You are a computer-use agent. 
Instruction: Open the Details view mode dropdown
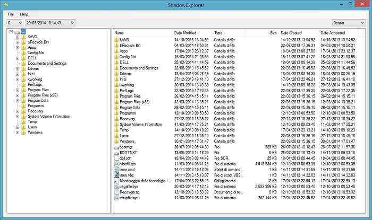click(348, 23)
